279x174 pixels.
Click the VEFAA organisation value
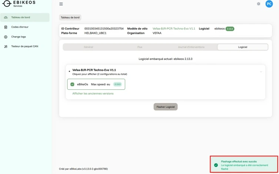[x=157, y=33]
